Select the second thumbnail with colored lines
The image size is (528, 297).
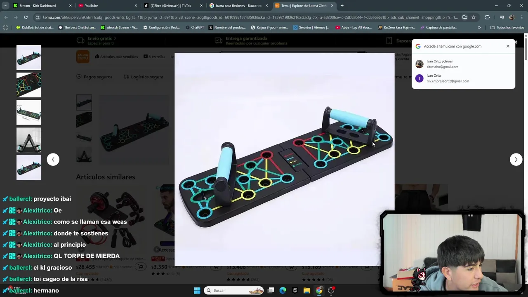(x=29, y=85)
